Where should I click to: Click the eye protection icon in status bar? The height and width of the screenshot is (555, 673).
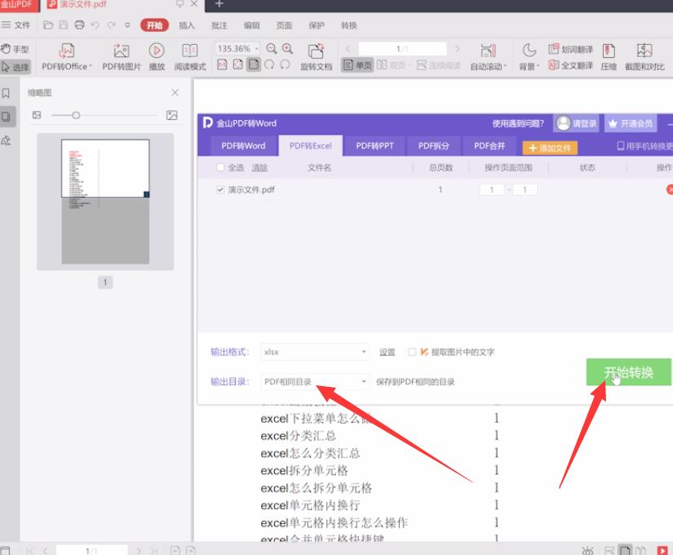point(587,550)
